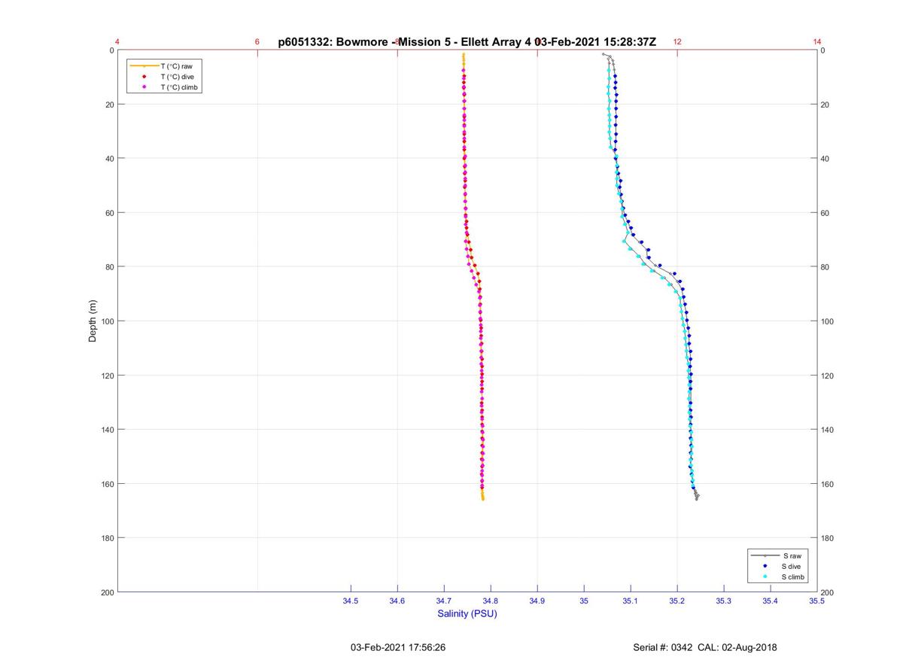903x666 pixels.
Task: Click left depth tick label 100
Action: click(x=107, y=321)
